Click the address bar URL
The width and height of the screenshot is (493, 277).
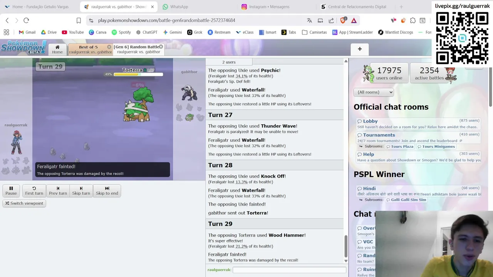point(166,20)
